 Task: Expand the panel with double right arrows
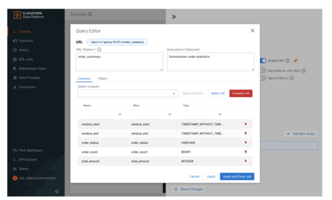pos(174,17)
